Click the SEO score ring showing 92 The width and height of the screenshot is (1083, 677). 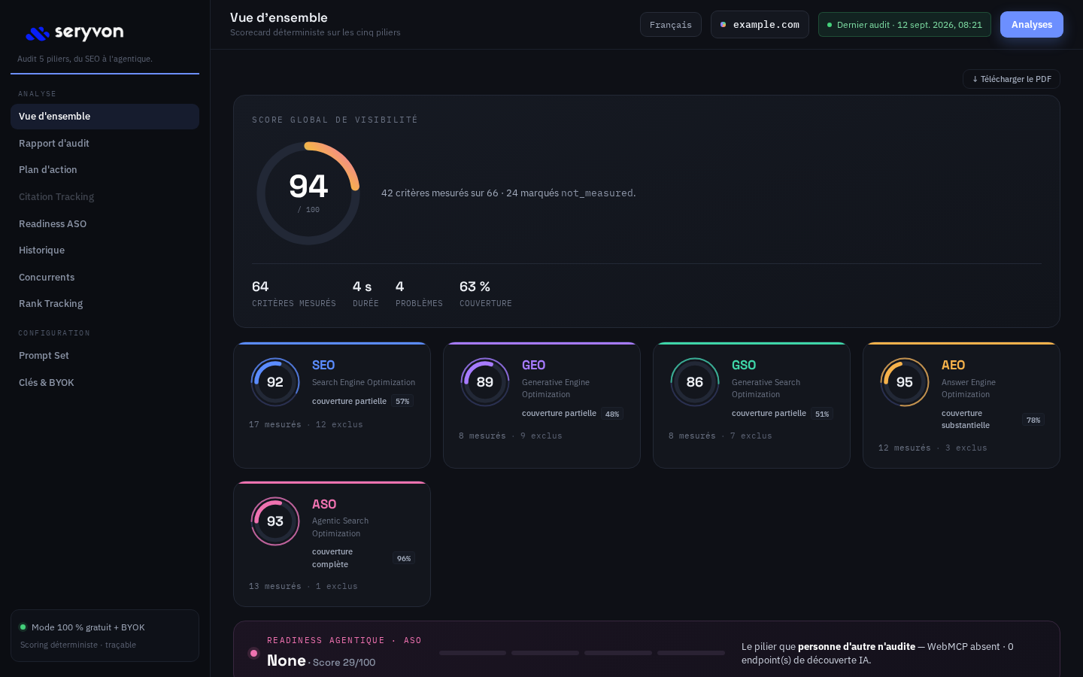[275, 382]
